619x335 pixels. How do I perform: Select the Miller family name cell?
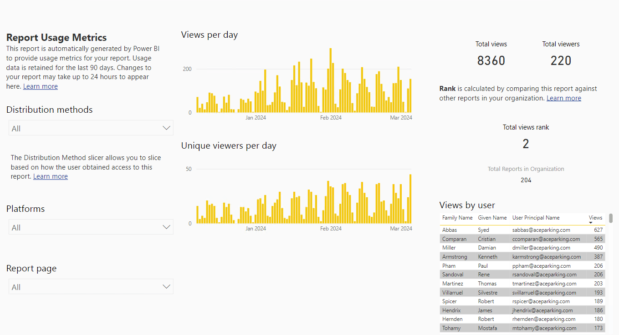click(449, 248)
